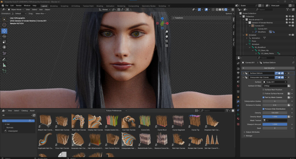Click the Add Modifier button

[x=268, y=68]
